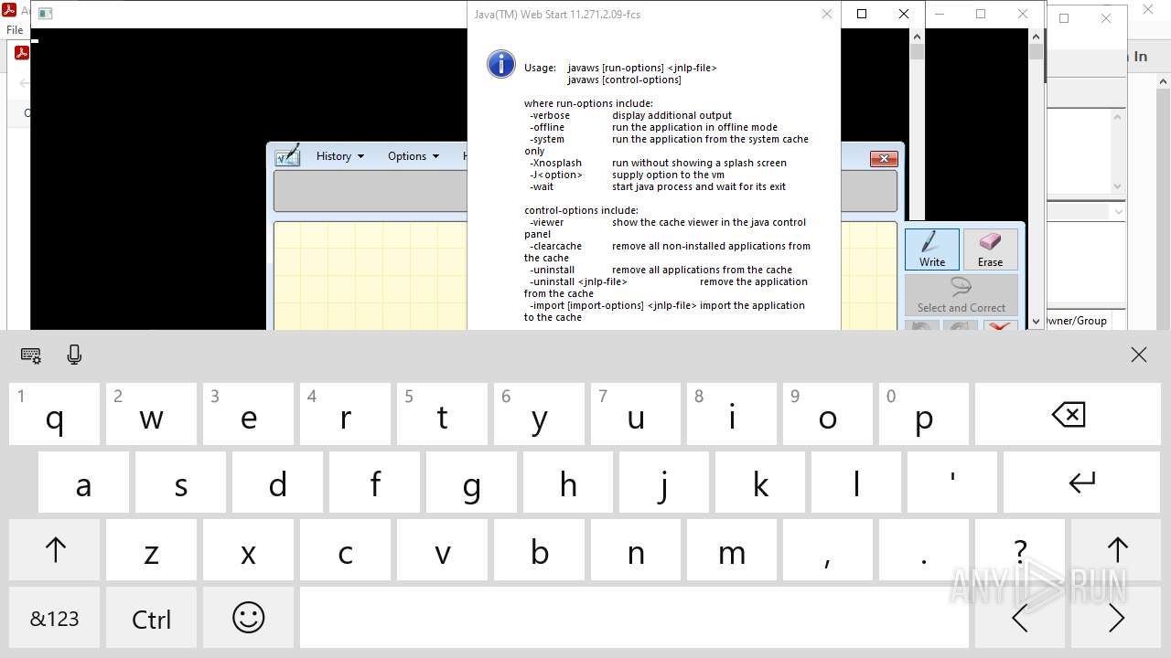Tap the m key
Image resolution: width=1171 pixels, height=658 pixels.
731,550
